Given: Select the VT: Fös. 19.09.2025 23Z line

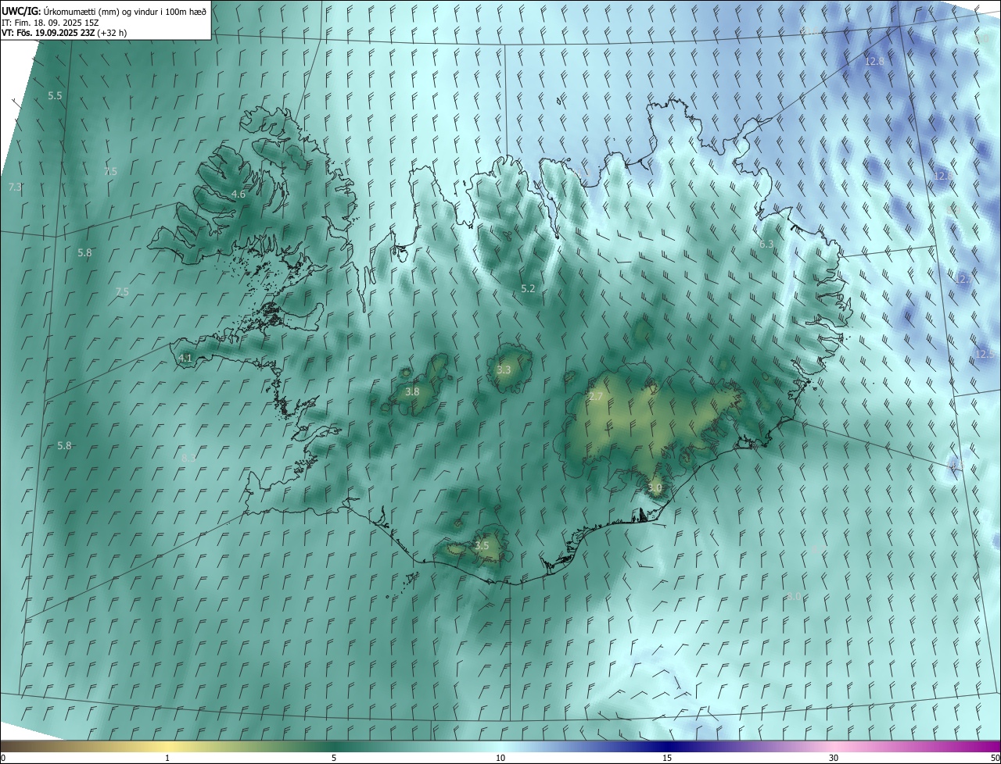Looking at the screenshot, I should pyautogui.click(x=64, y=33).
